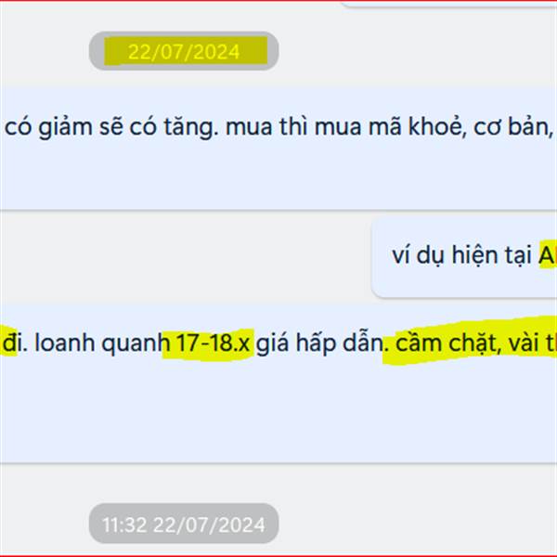Click the highlighted letter after "hiện tại"
This screenshot has width=557, height=557.
pos(548,255)
